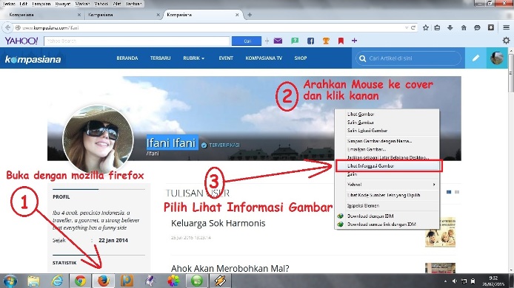
Task: Click the Kompasiana logo
Action: pos(33,59)
